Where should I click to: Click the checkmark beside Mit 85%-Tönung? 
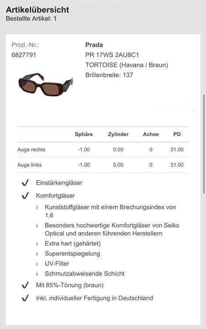click(25, 285)
